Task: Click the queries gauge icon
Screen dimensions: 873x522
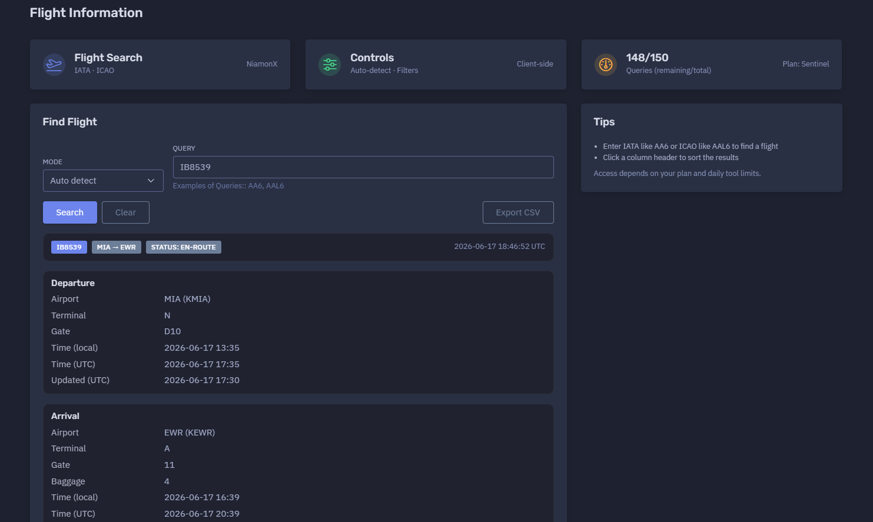Action: 606,64
